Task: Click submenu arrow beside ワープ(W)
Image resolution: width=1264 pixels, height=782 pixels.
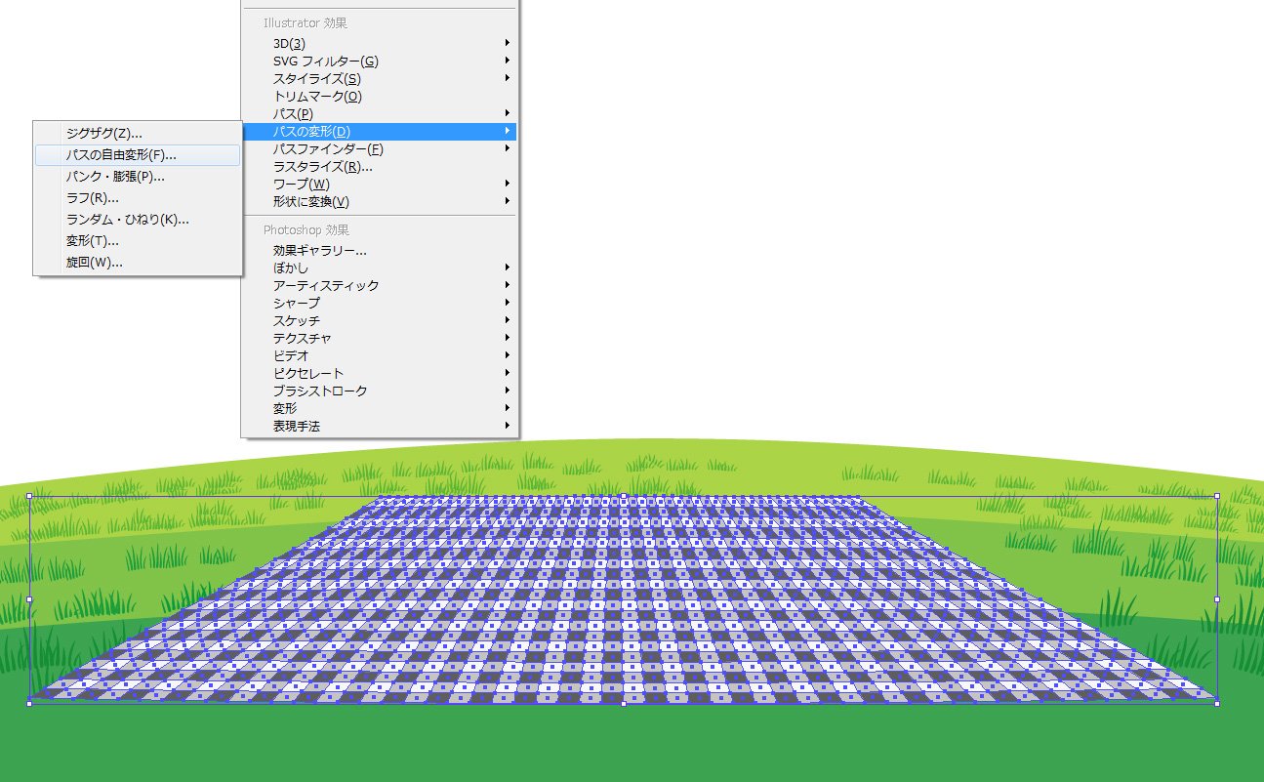Action: click(508, 184)
